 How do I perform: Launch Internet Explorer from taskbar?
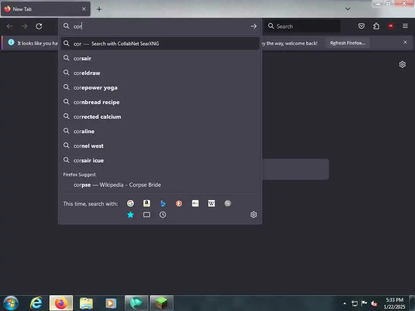tap(36, 303)
